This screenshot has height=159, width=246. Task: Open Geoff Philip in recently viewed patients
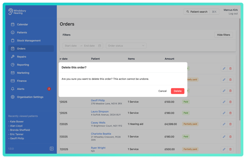[17, 138]
